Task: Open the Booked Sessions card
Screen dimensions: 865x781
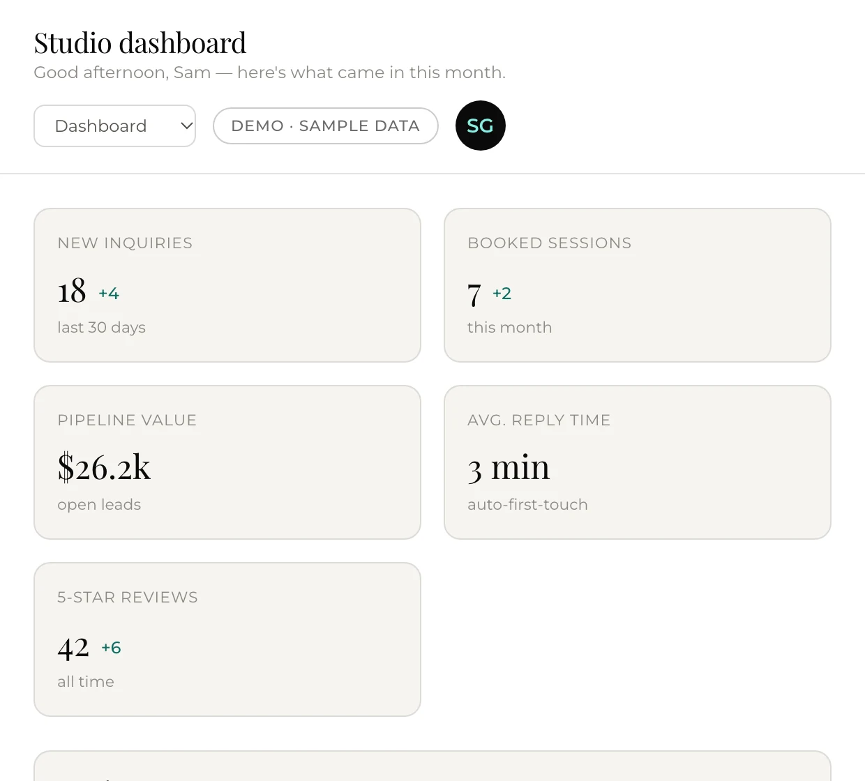Action: click(638, 285)
